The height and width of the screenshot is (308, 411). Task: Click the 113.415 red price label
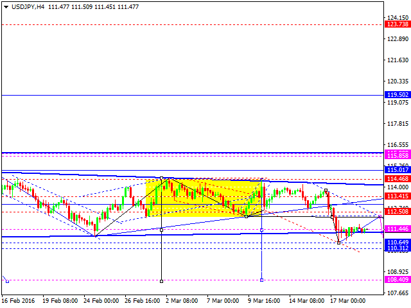pos(398,196)
